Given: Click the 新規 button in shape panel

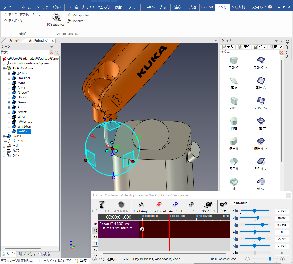Looking at the screenshot, I should (228, 47).
